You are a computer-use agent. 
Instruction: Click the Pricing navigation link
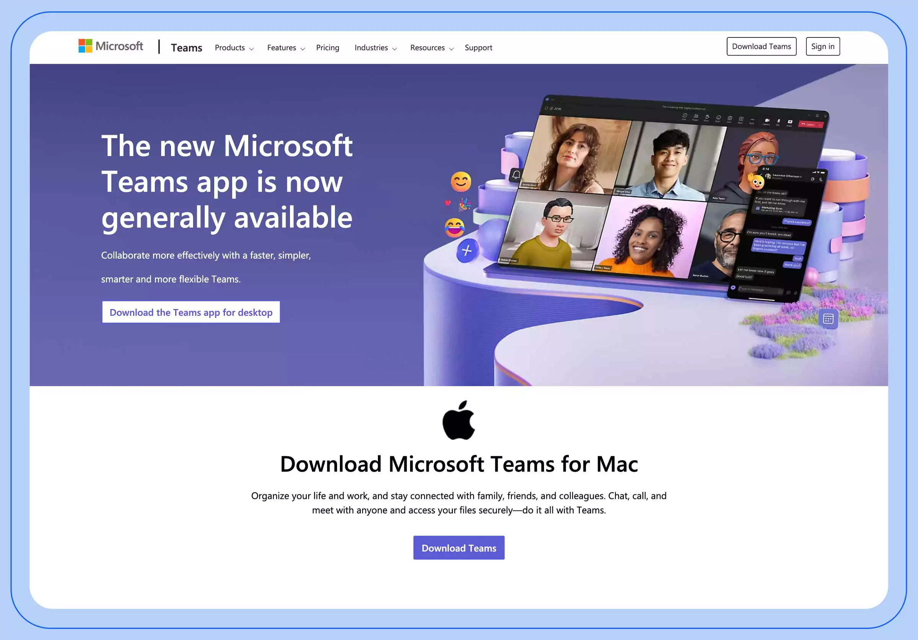point(328,47)
